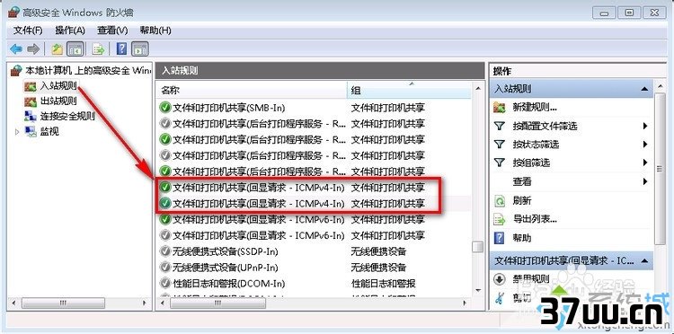This screenshot has width=674, height=334.
Task: Open the 操作(A) menu
Action: click(x=70, y=31)
